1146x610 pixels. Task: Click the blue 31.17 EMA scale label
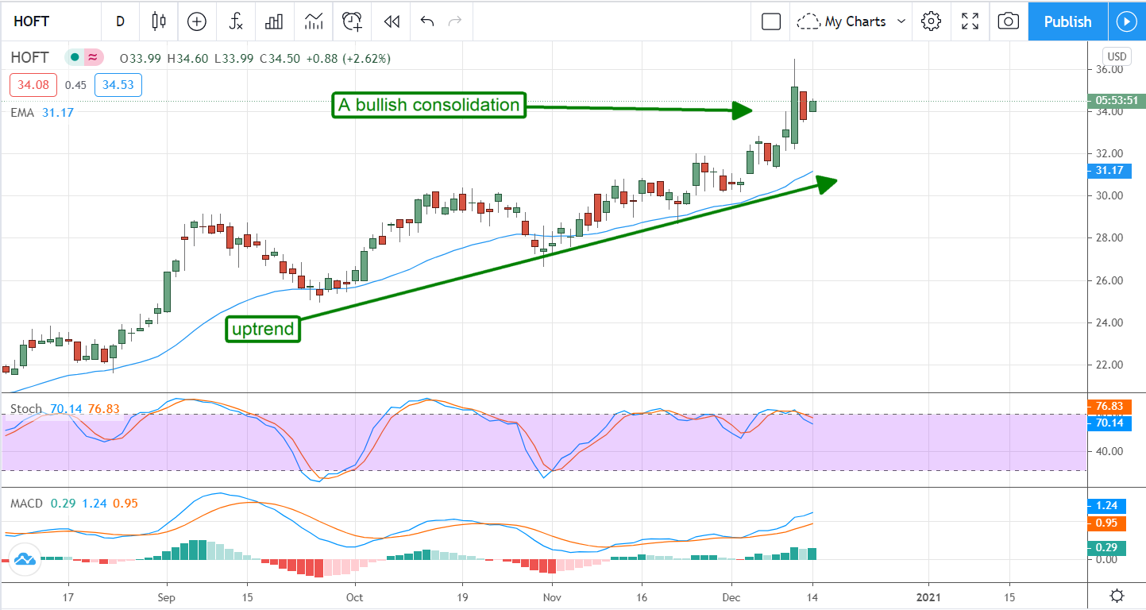[x=1110, y=171]
